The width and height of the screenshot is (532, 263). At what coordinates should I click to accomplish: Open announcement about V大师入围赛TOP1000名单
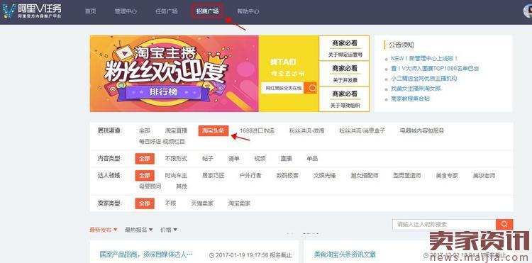tap(435, 69)
